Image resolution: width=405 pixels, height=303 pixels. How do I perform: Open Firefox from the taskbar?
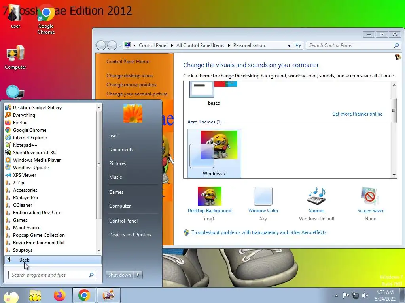pyautogui.click(x=60, y=295)
